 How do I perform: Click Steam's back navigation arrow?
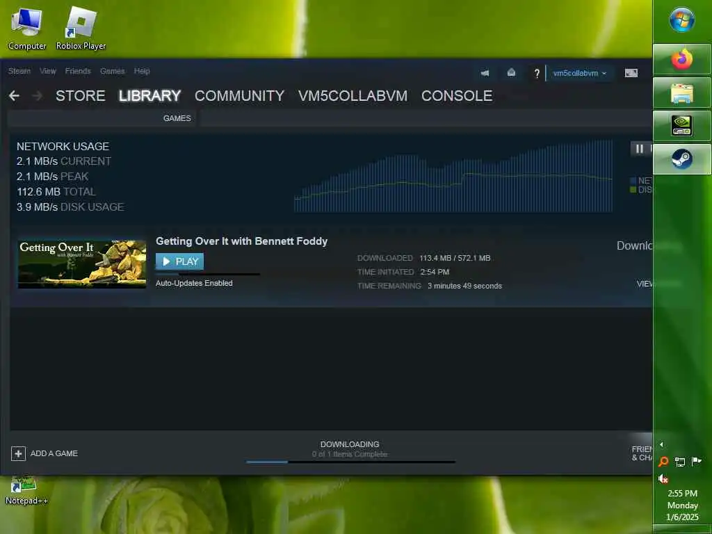click(14, 96)
